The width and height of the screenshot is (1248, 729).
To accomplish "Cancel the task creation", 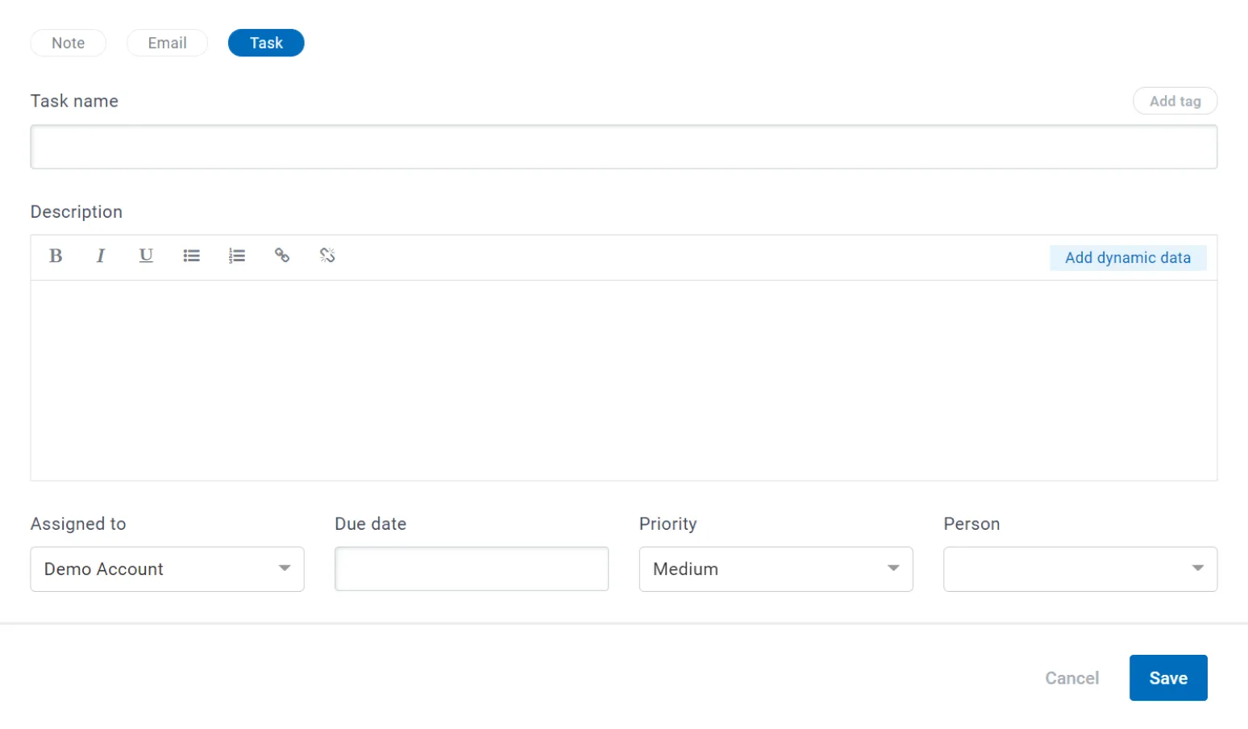I will click(1071, 678).
